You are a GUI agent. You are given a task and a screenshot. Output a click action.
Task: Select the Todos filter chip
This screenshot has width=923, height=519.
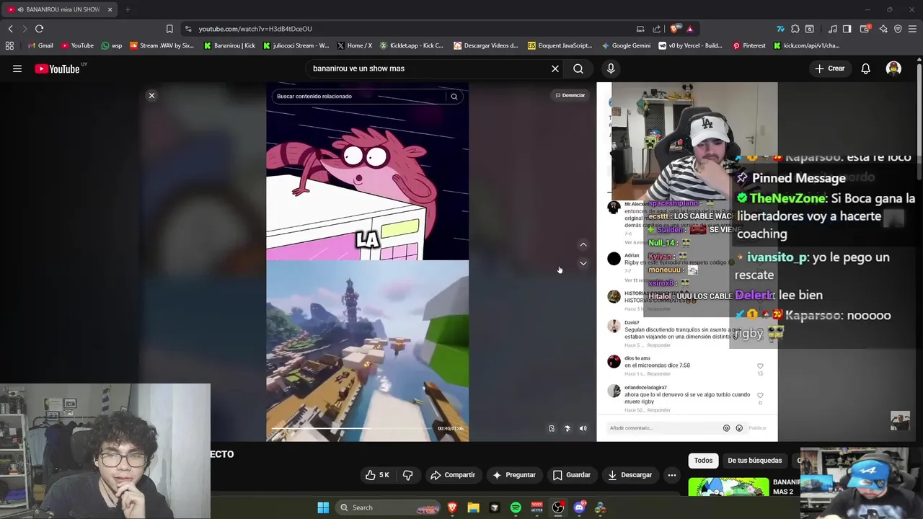[x=703, y=461]
